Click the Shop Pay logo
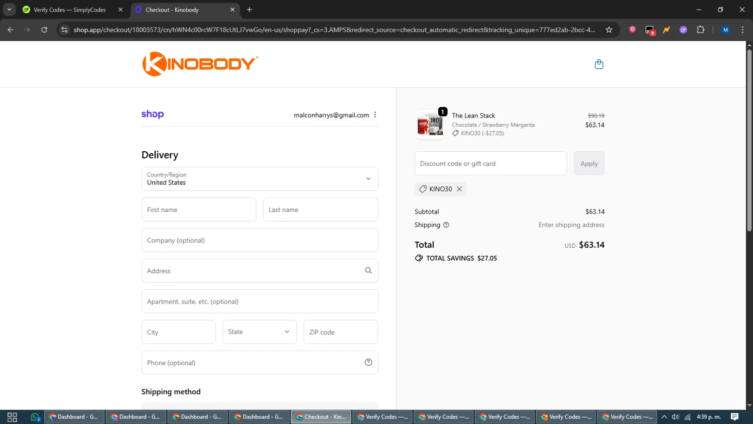Image resolution: width=753 pixels, height=424 pixels. point(153,115)
